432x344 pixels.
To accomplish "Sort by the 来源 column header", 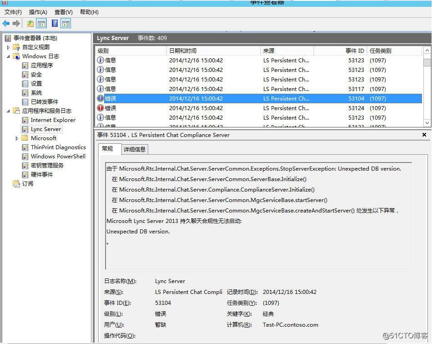I will click(287, 51).
